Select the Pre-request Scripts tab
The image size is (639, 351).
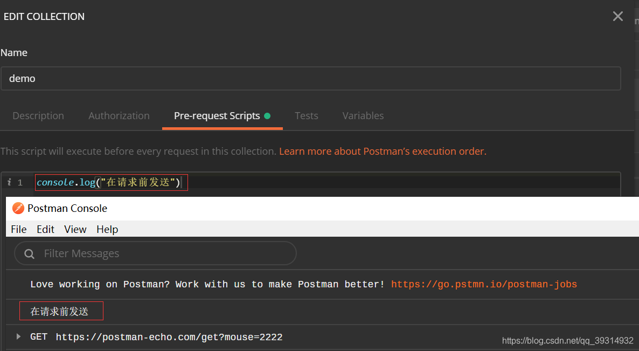222,116
